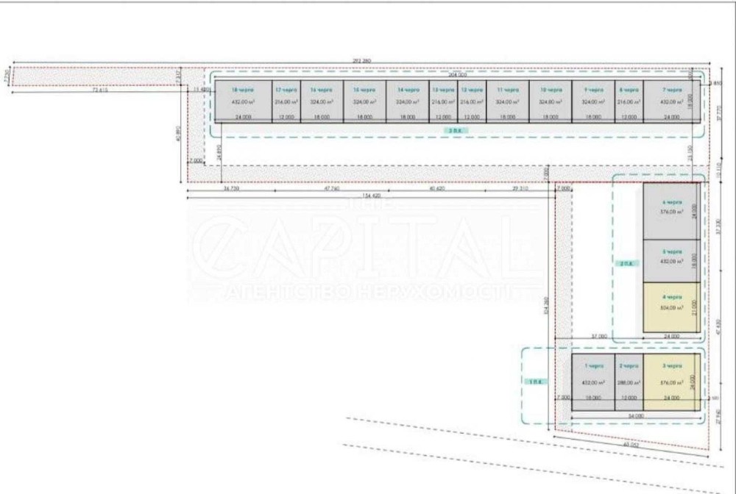Click the 1 п.к. green label

coord(535,382)
